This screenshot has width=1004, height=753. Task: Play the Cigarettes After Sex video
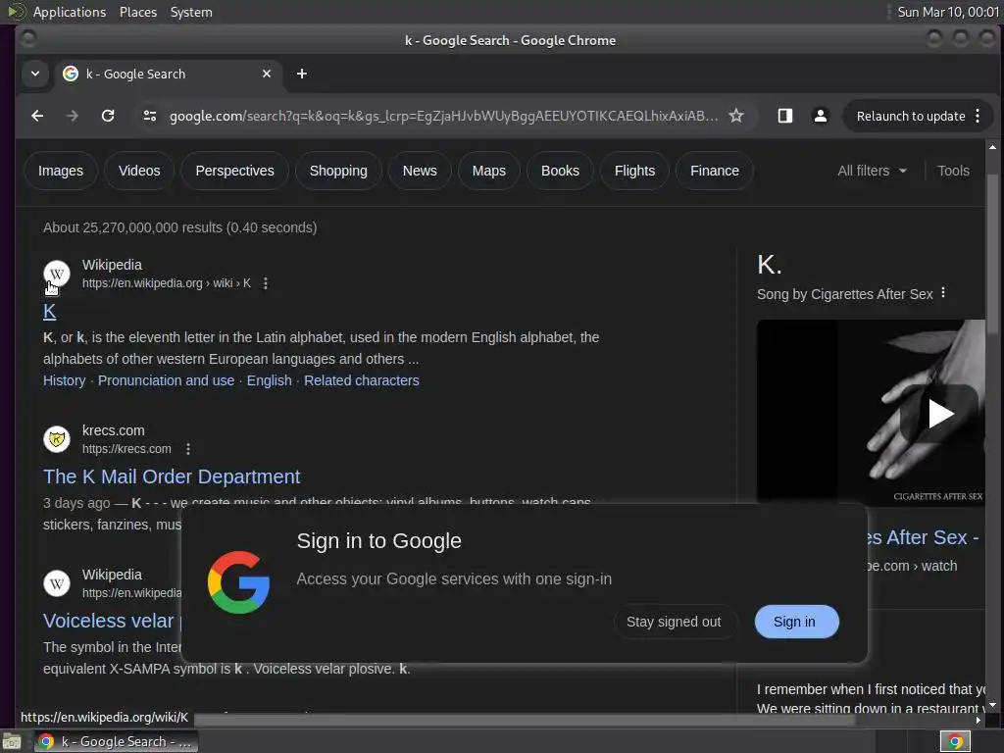pyautogui.click(x=939, y=414)
